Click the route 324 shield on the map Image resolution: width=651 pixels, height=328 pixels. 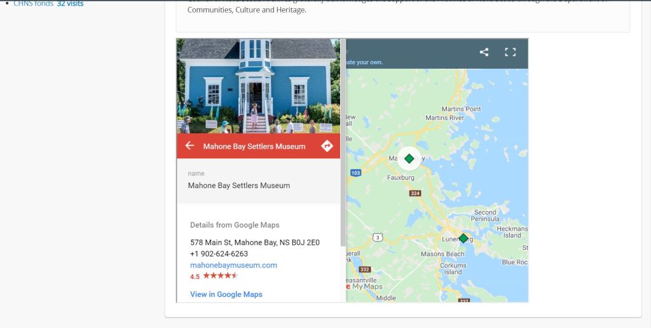415,193
